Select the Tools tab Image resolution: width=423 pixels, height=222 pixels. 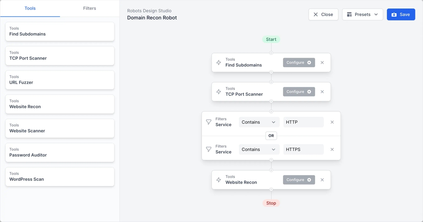pyautogui.click(x=30, y=8)
